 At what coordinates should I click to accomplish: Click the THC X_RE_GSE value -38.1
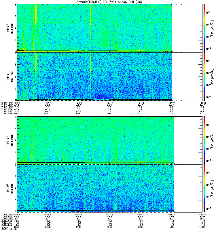point(140,215)
